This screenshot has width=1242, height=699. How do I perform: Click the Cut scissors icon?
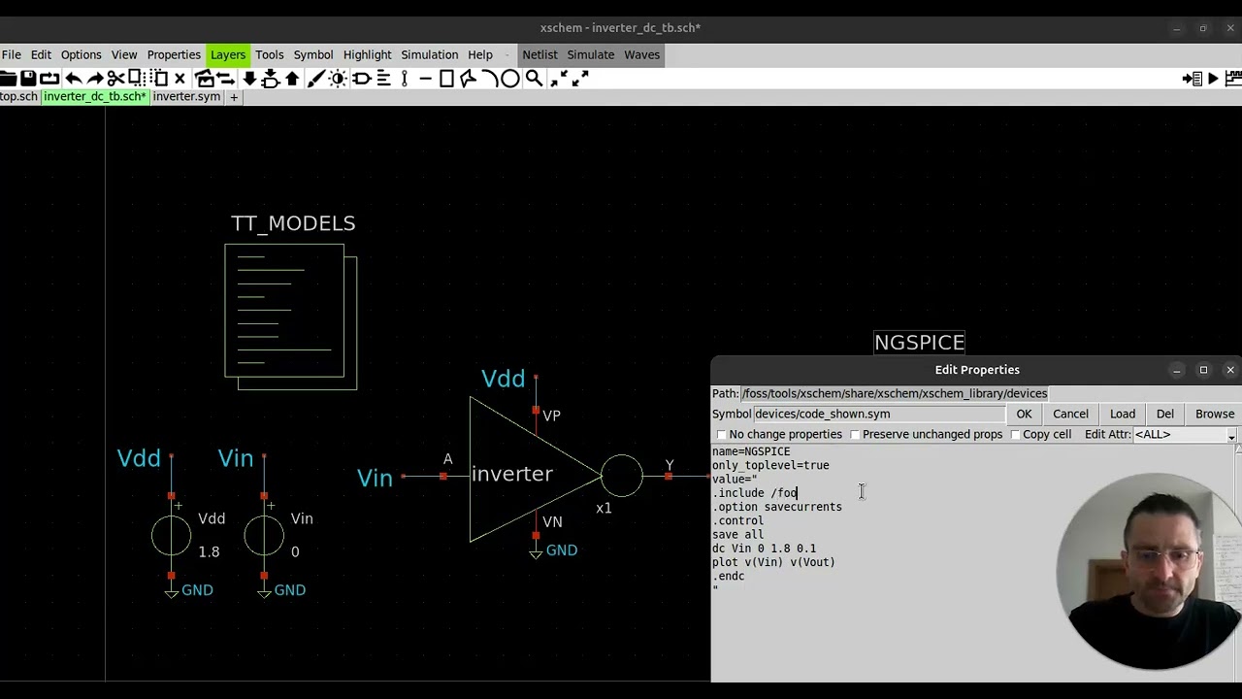[x=115, y=79]
